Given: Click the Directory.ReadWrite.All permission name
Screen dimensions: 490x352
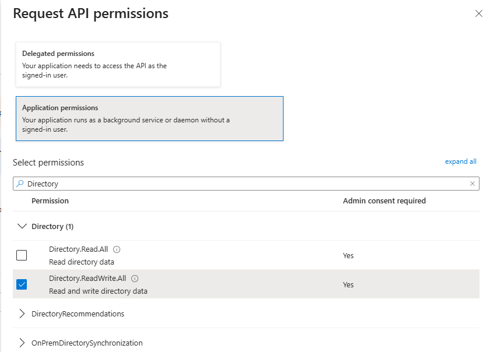Looking at the screenshot, I should (87, 279).
